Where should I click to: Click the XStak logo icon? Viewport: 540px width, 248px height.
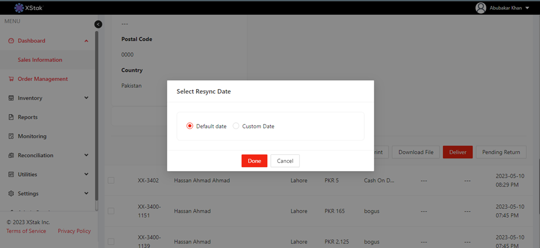pyautogui.click(x=19, y=8)
